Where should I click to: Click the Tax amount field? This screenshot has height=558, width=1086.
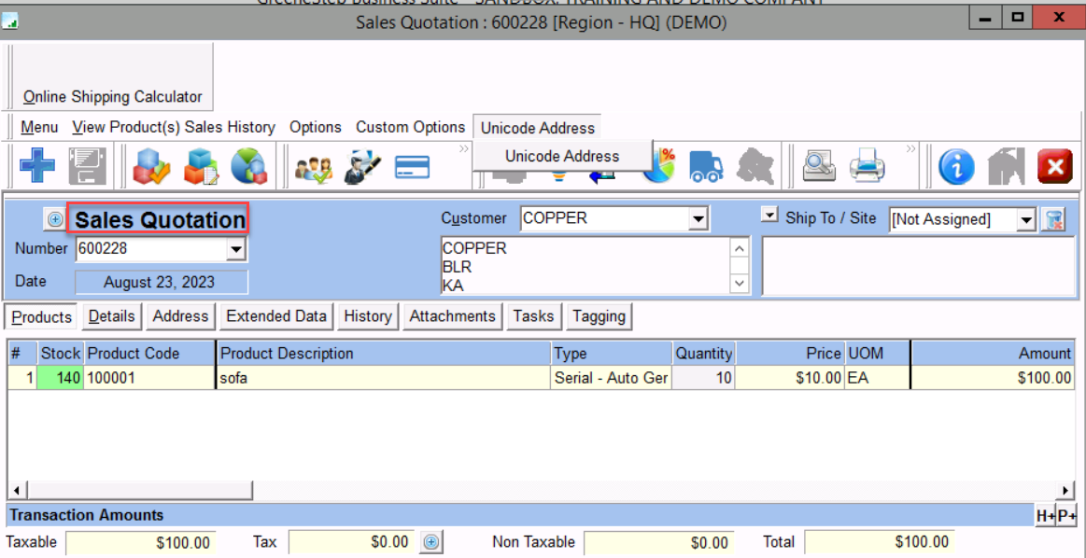(x=351, y=542)
